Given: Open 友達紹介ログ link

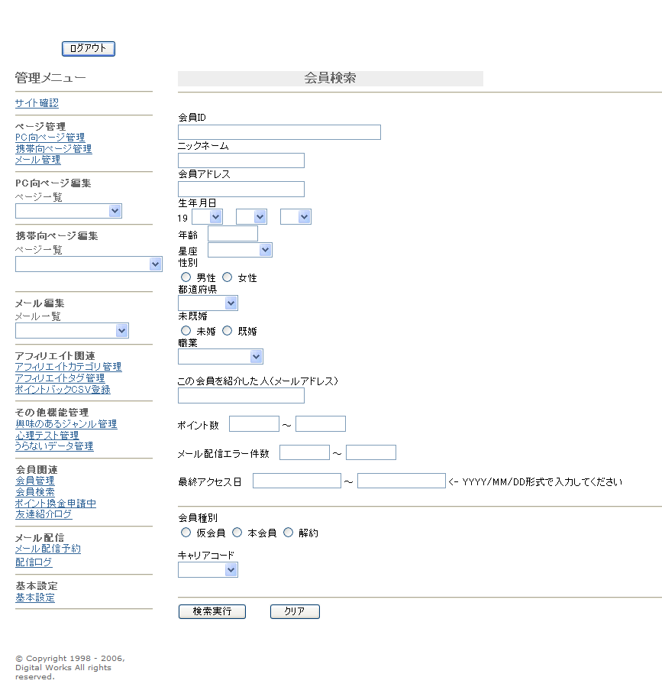Looking at the screenshot, I should point(44,514).
